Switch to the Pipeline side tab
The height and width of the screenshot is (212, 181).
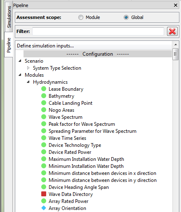click(x=9, y=45)
